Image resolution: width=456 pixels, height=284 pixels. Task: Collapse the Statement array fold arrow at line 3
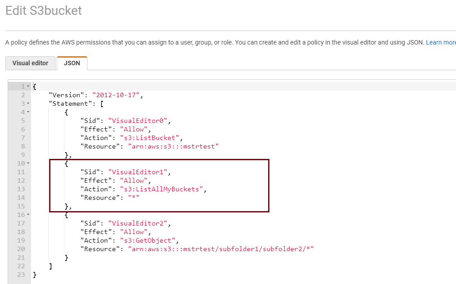pyautogui.click(x=28, y=104)
